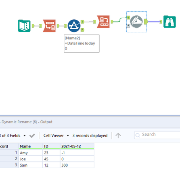
Task: Click the Cross Tab tool's output anchor
Action: (x=112, y=22)
